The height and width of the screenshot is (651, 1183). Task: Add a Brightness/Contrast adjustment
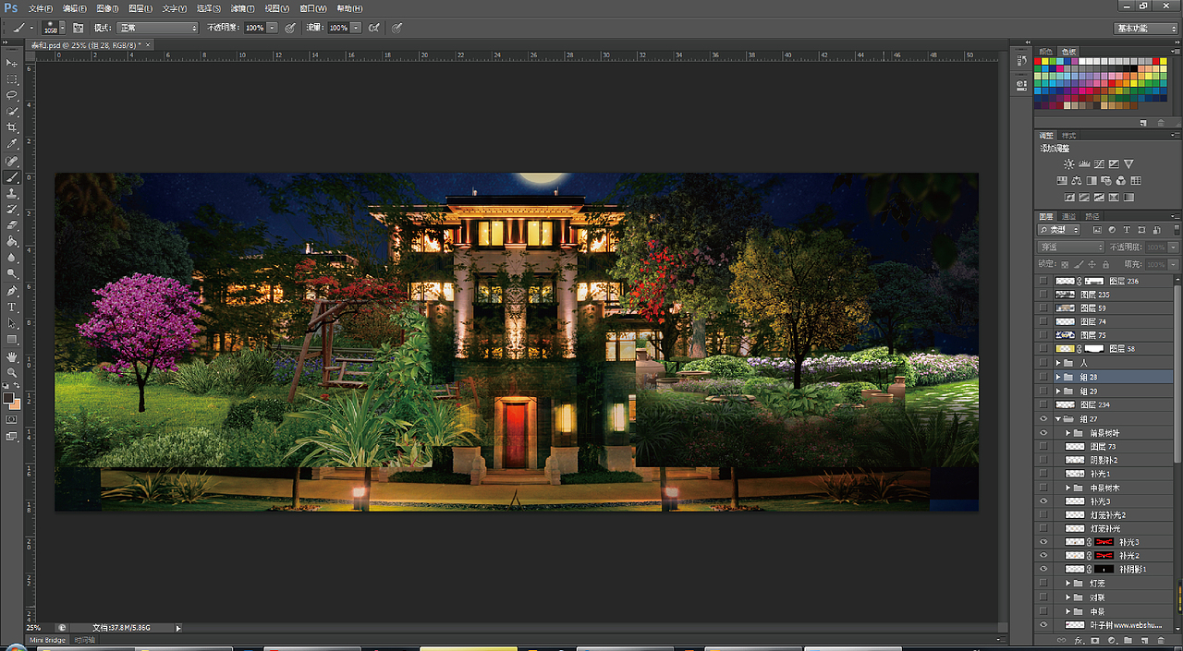pyautogui.click(x=1069, y=163)
